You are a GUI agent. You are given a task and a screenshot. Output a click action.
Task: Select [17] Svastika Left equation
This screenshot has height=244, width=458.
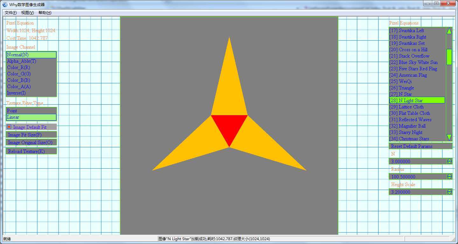[x=417, y=31]
